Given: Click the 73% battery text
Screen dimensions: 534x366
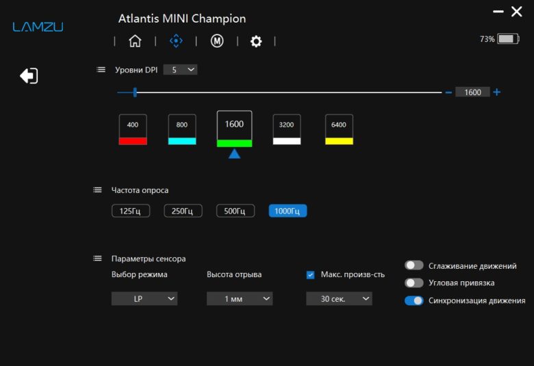Looking at the screenshot, I should point(487,39).
